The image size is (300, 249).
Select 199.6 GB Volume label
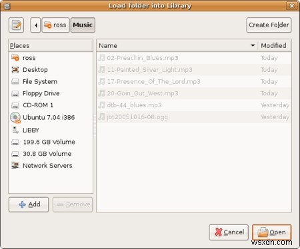click(49, 142)
